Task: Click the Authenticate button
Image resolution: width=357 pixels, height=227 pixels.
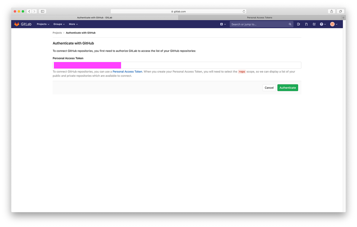Action: [x=288, y=87]
